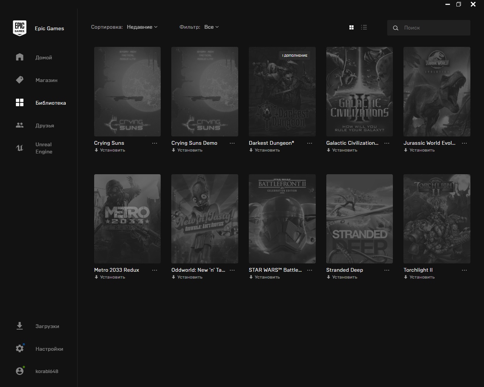Click the Torchlight II title text
The image size is (484, 387).
[x=418, y=270]
